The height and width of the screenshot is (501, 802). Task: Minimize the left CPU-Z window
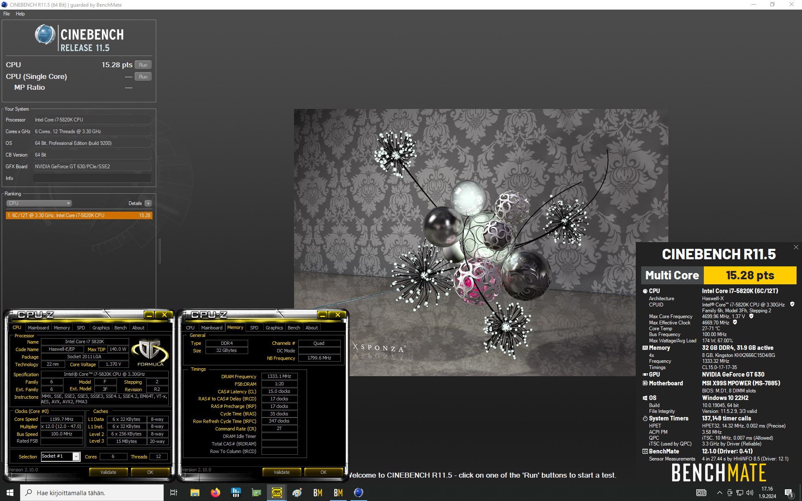(150, 315)
